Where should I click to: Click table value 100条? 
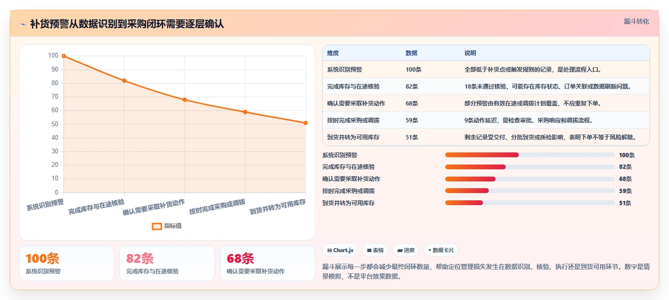pyautogui.click(x=413, y=70)
